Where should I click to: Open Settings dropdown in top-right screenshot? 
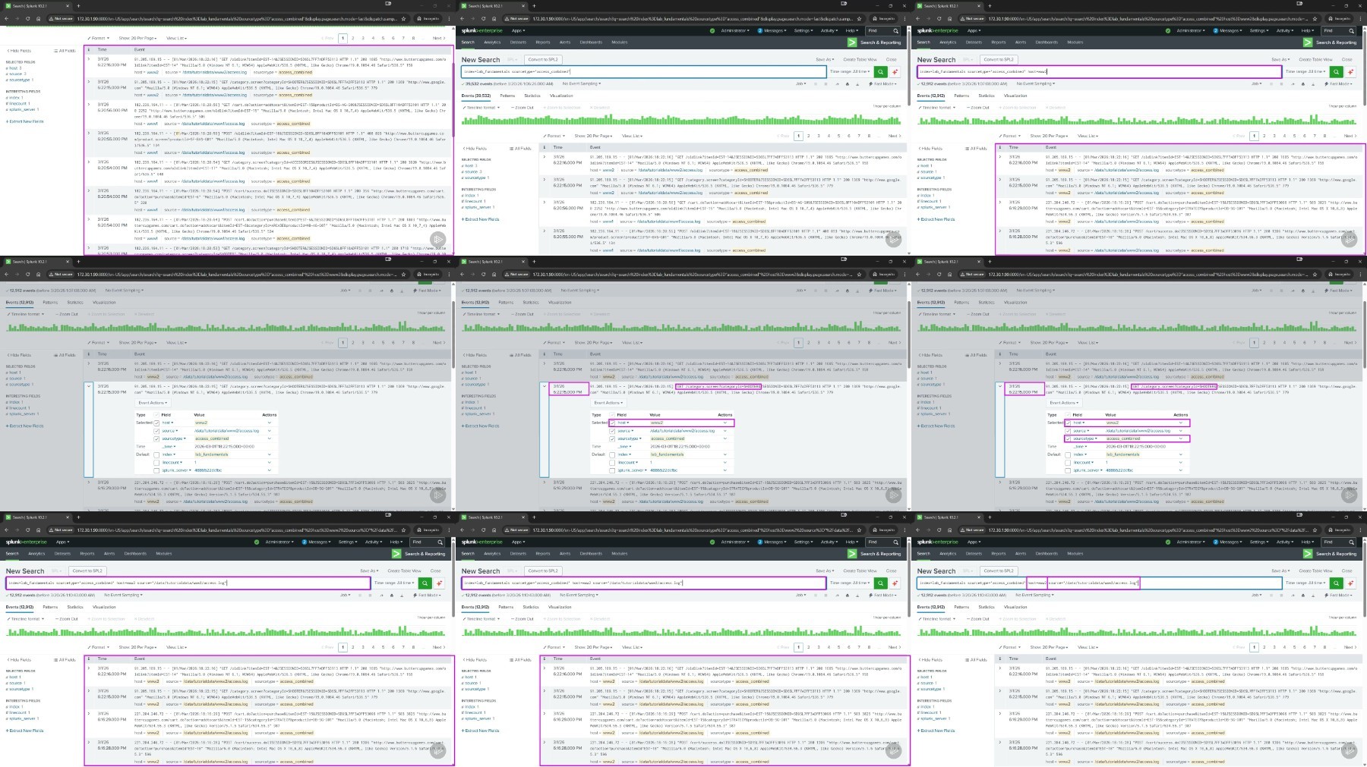[x=1258, y=30]
